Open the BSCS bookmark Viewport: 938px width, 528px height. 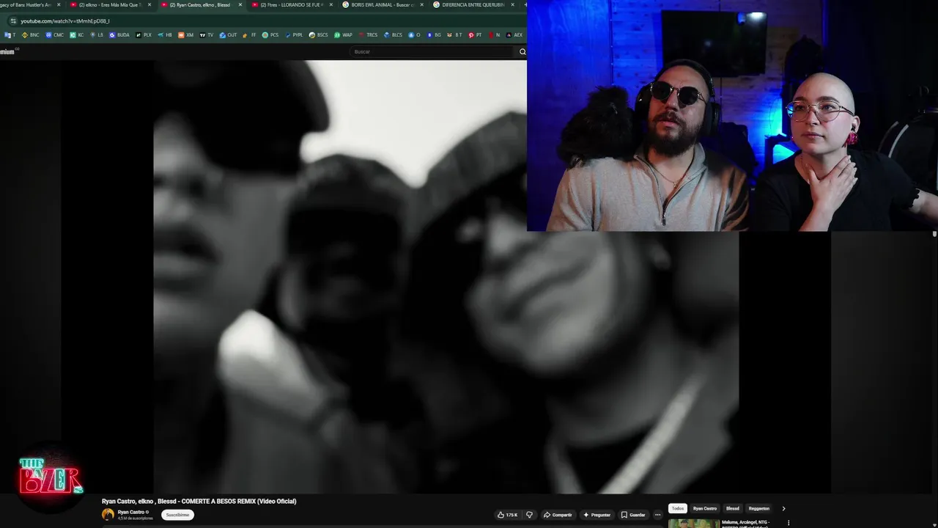click(x=319, y=35)
